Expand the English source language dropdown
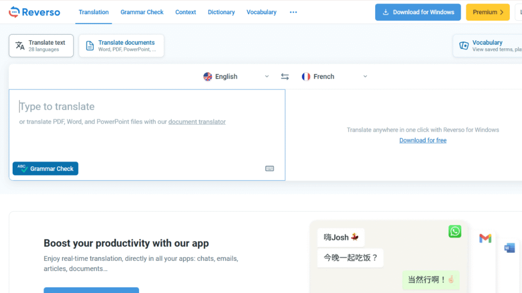 pos(236,76)
